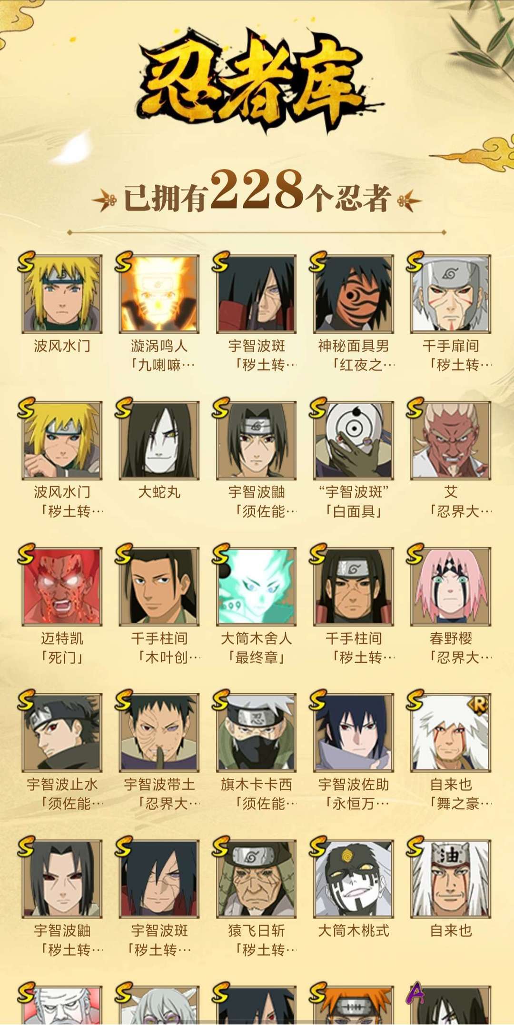Open the 神秘面具男 masked ninja icon

(x=354, y=294)
